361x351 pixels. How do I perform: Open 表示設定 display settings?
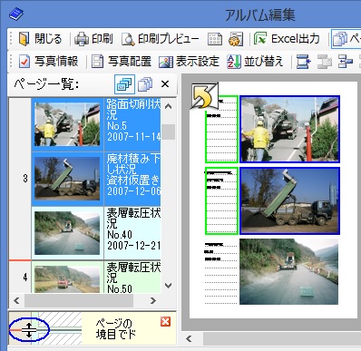[189, 62]
